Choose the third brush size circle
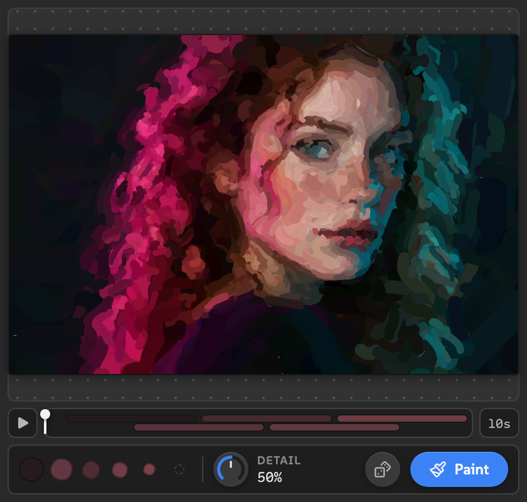 [x=91, y=470]
